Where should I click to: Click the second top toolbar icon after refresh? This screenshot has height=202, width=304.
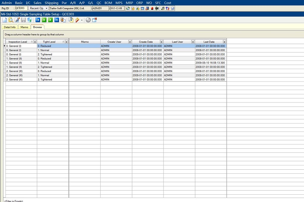pyautogui.click(x=133, y=8)
